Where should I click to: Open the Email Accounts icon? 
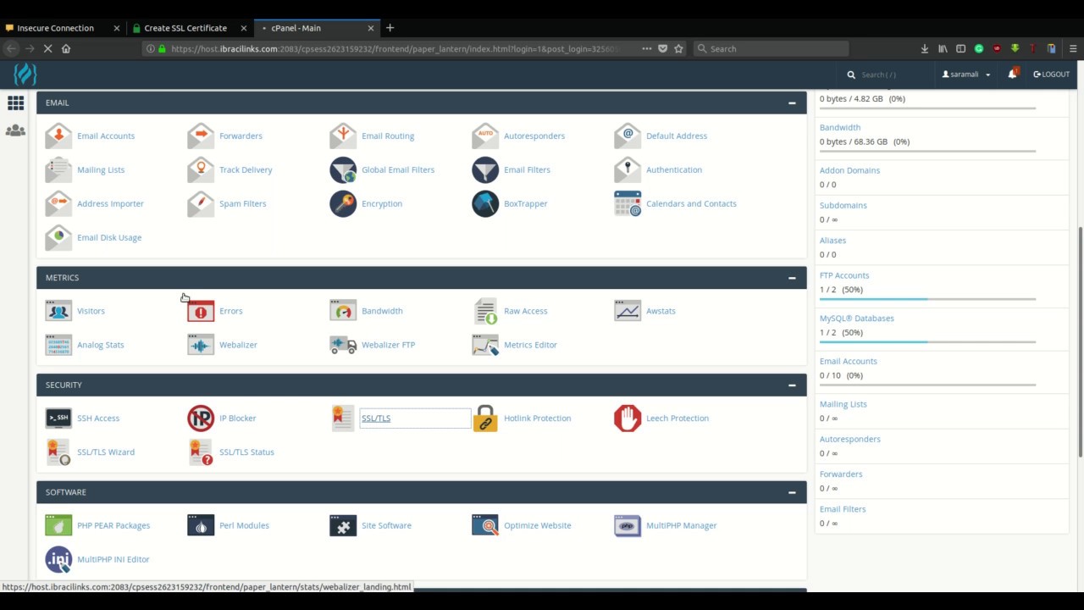coord(58,136)
